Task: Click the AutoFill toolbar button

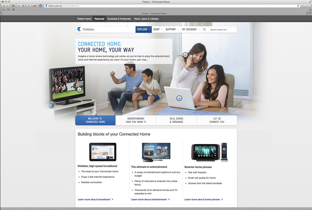Action: point(35,6)
